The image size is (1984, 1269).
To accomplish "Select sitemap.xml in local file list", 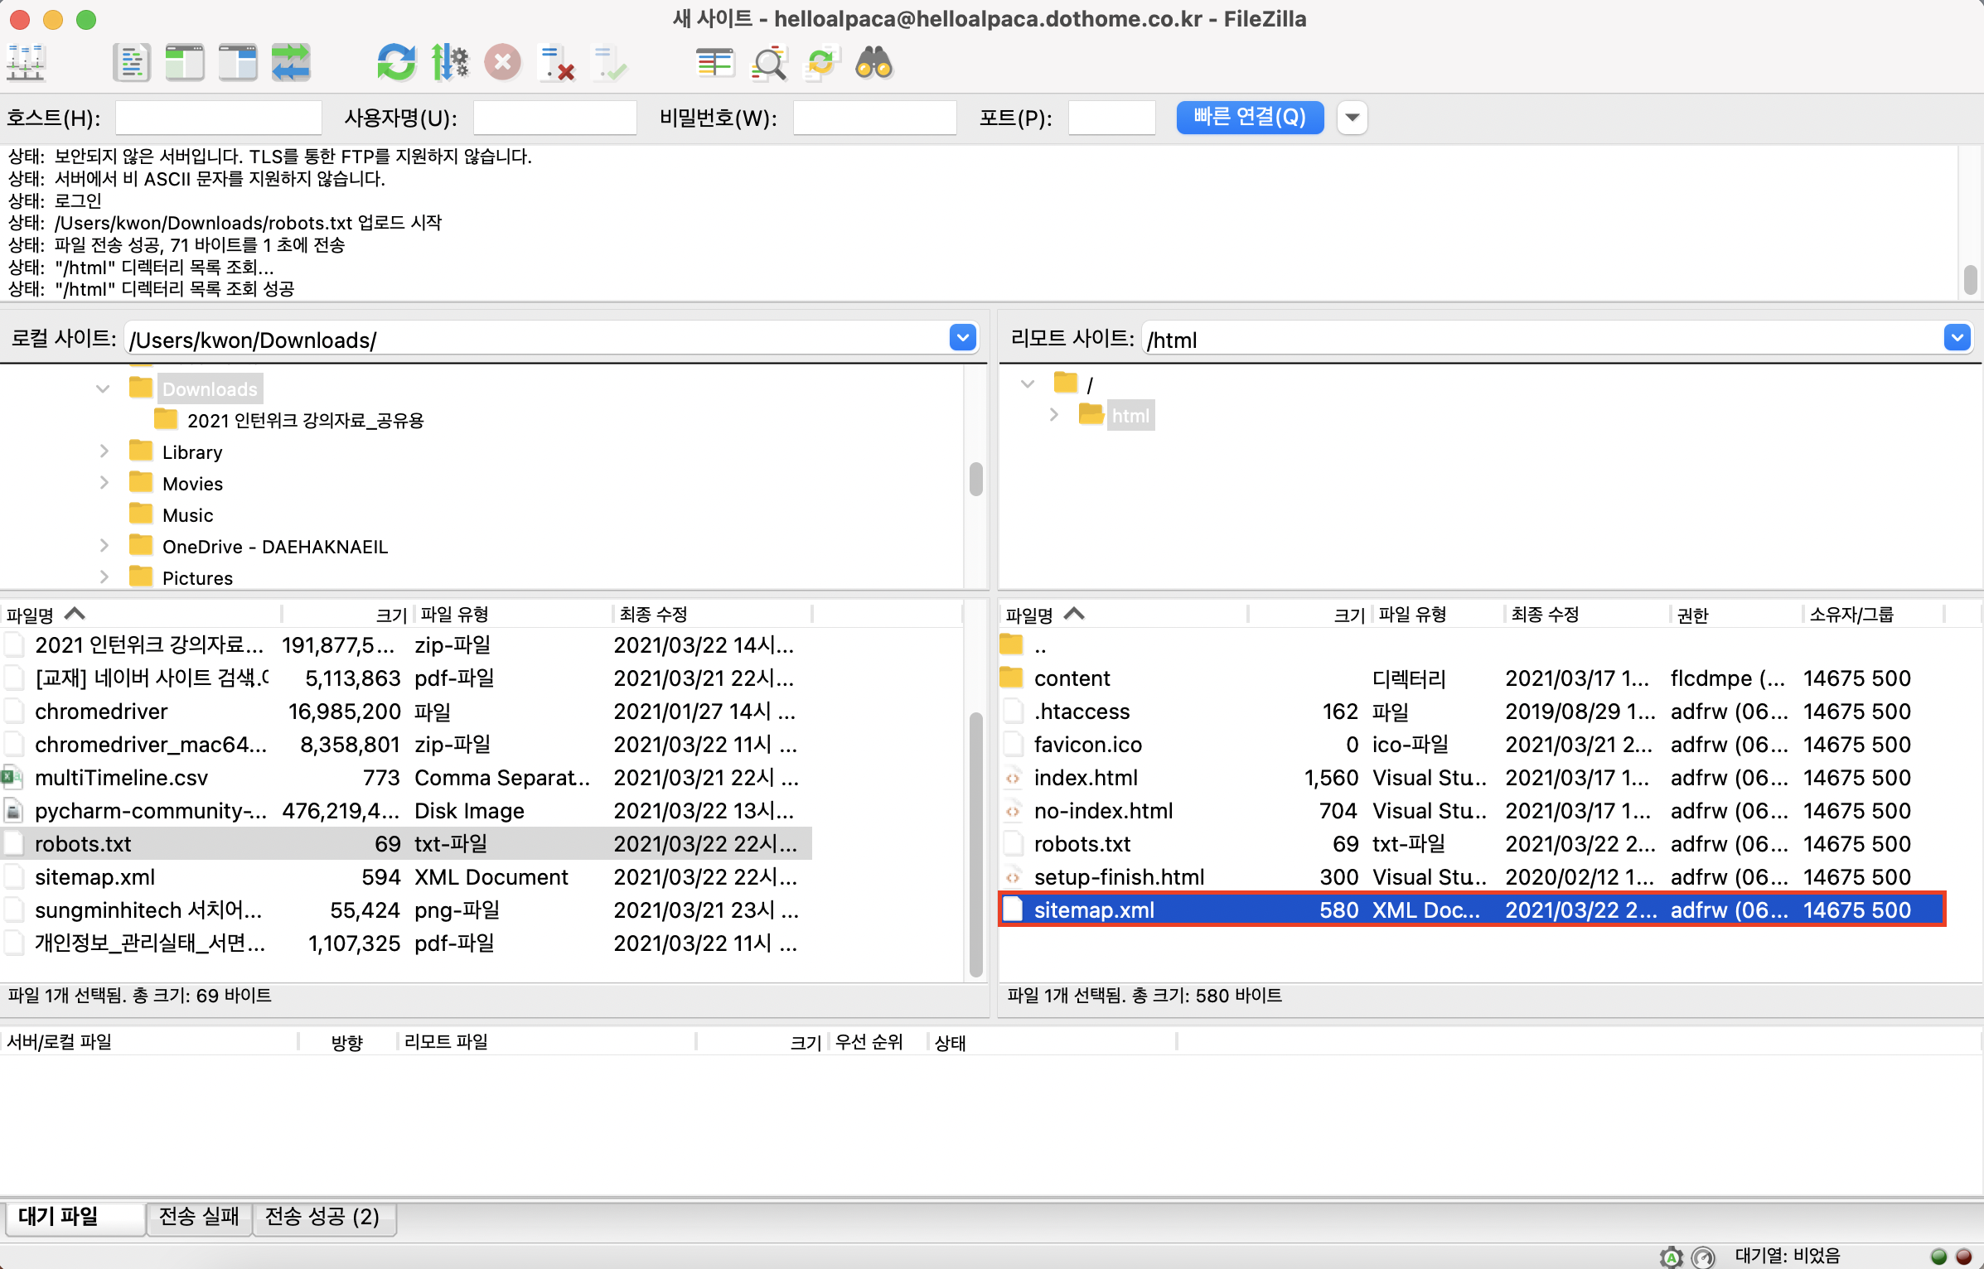I will [x=95, y=876].
